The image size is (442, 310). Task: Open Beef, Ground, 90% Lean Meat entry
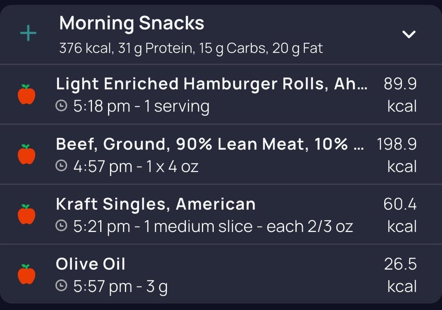click(x=221, y=154)
